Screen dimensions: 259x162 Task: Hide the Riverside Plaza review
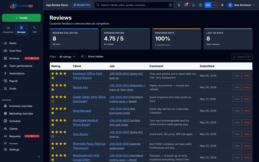pyautogui.click(x=247, y=146)
